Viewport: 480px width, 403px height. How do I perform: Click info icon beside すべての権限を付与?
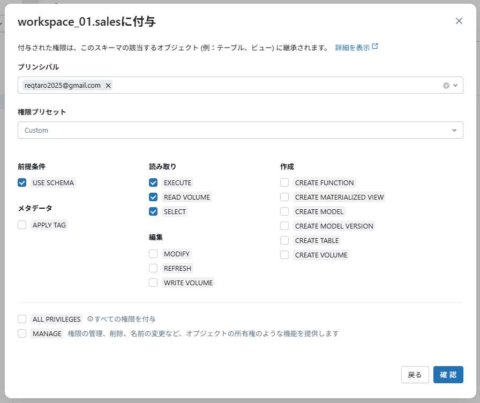click(90, 319)
